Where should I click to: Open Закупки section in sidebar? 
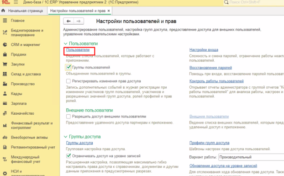[17, 64]
